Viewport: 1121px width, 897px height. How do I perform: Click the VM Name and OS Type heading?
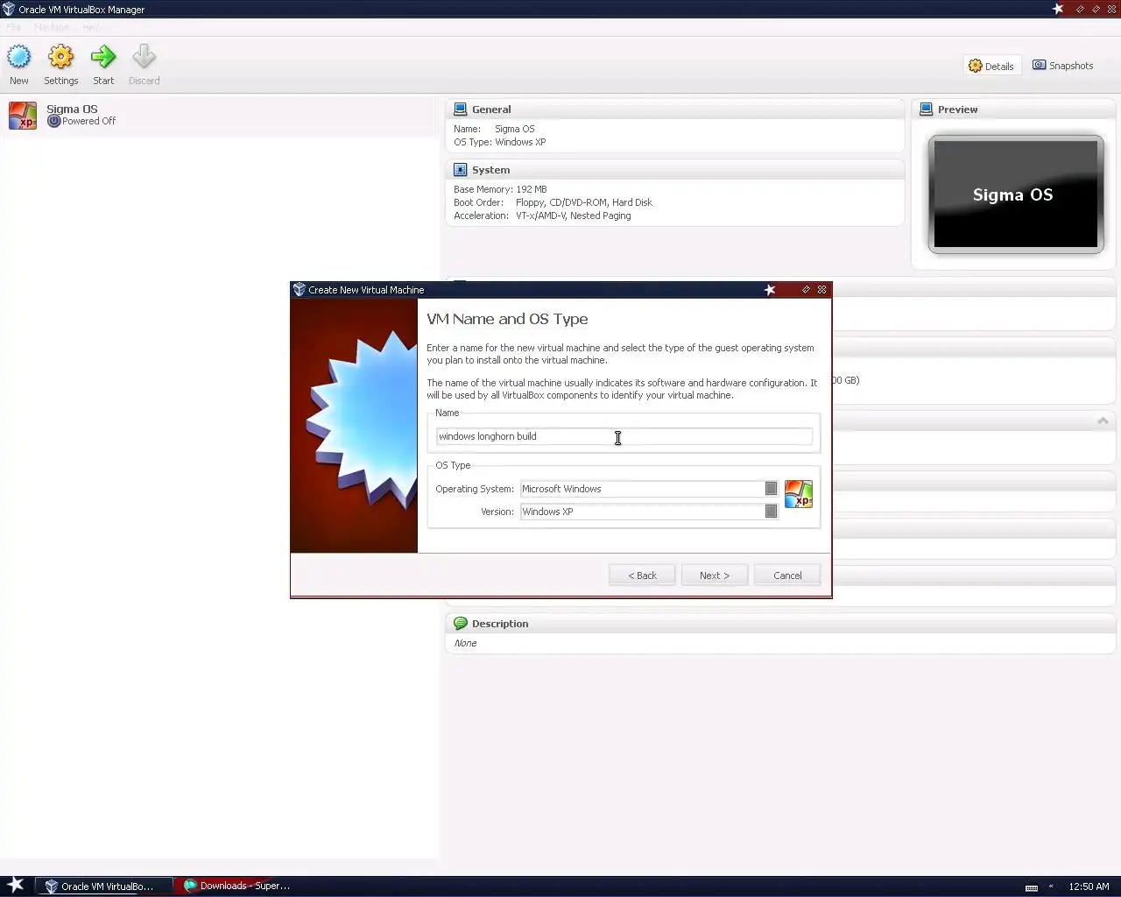tap(507, 320)
